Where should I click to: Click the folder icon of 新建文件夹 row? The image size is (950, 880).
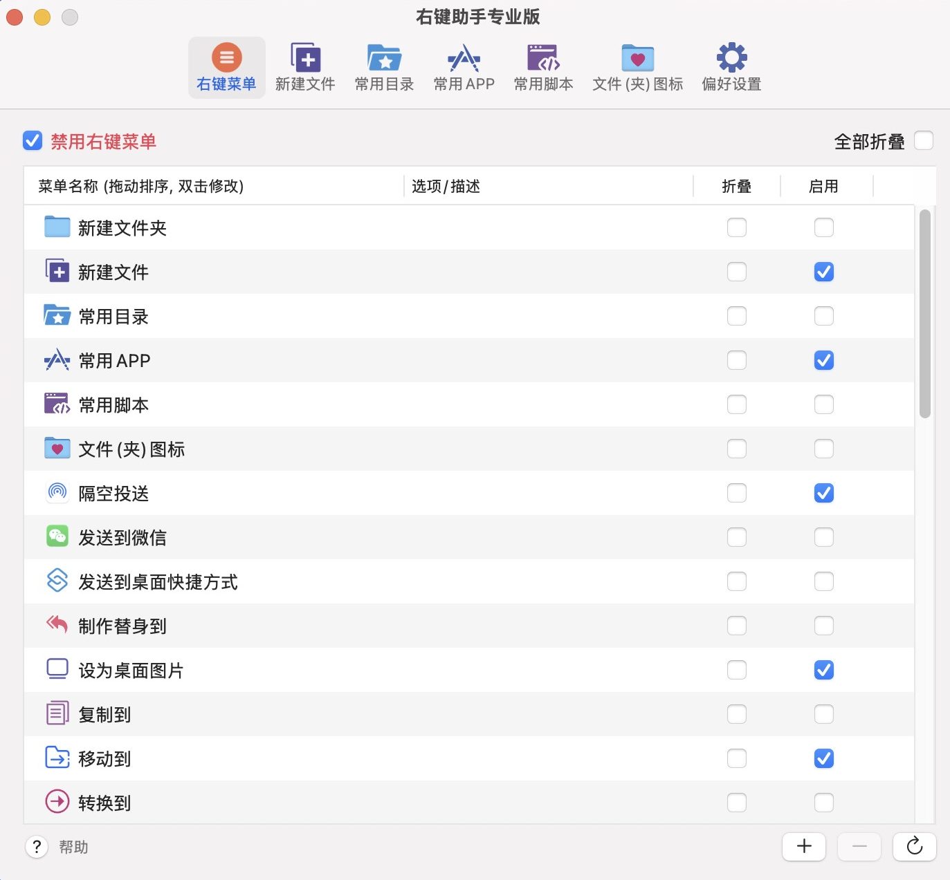(57, 227)
